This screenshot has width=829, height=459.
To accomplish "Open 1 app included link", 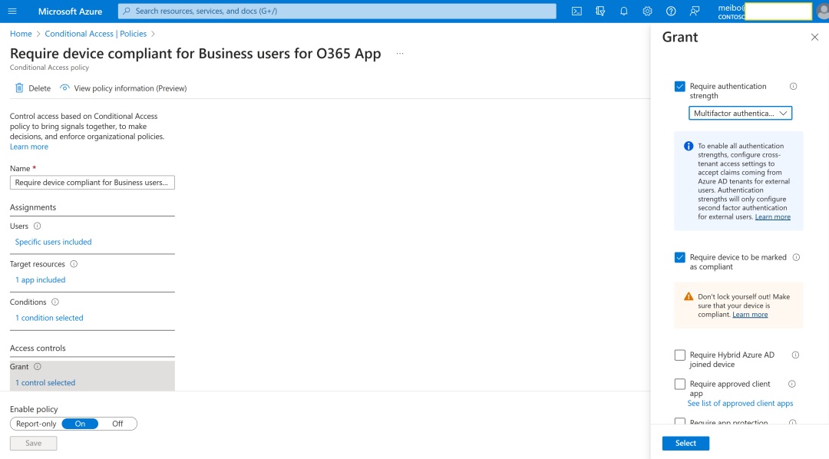I will point(40,279).
